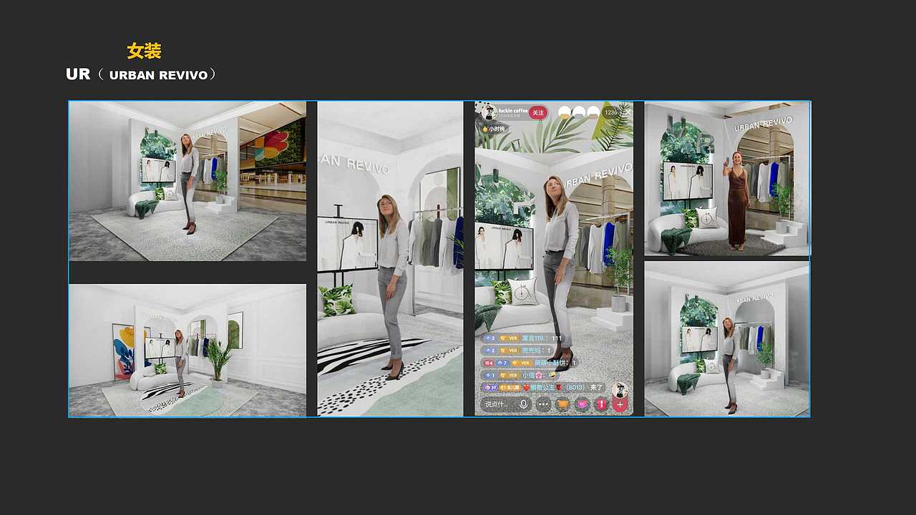This screenshot has height=515, width=916.
Task: Open the red gift icon
Action: click(601, 404)
